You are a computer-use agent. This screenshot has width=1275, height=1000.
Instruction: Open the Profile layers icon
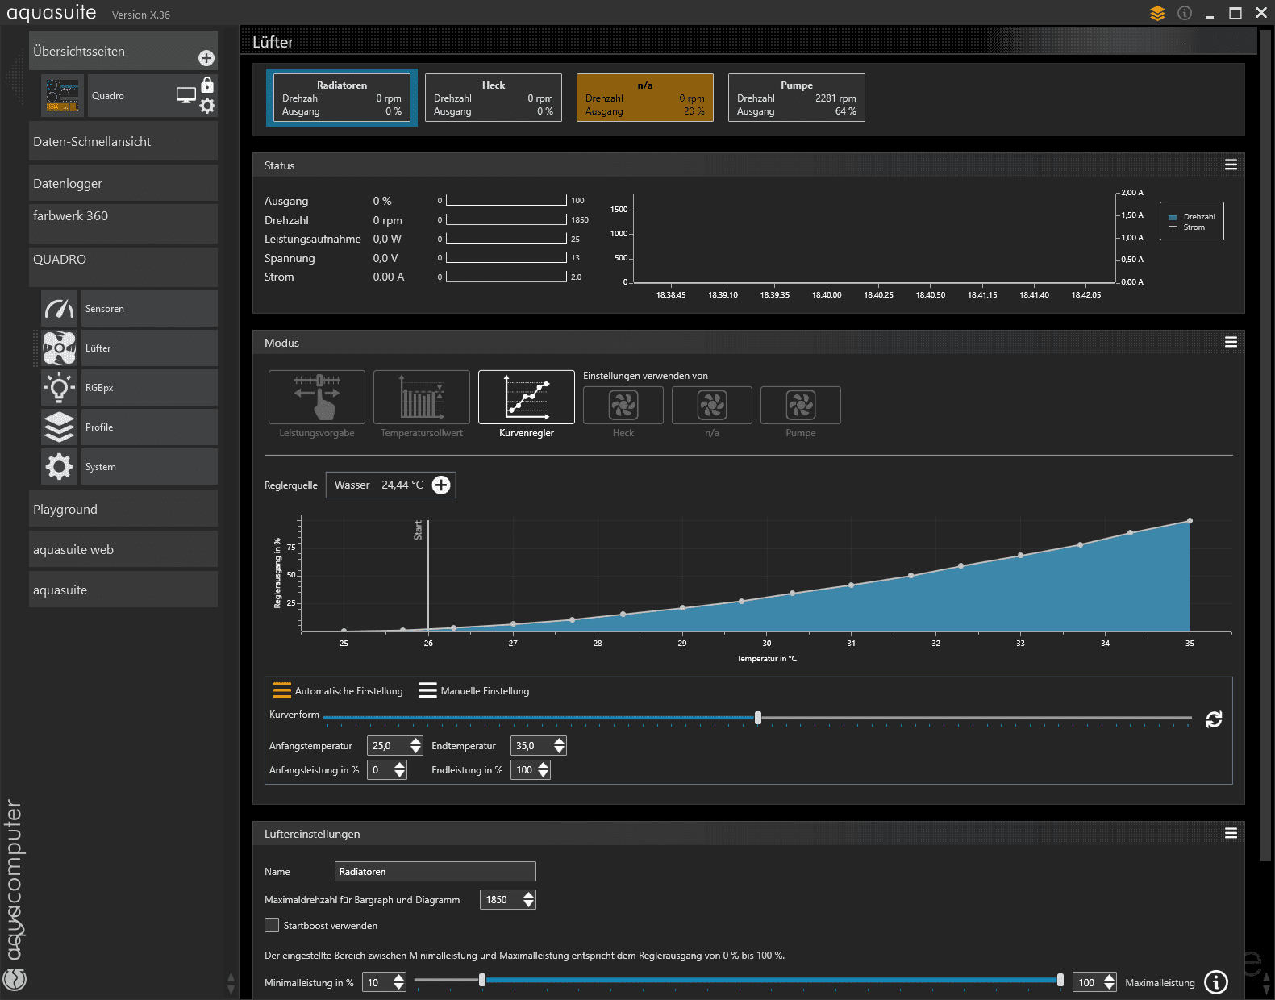(60, 427)
